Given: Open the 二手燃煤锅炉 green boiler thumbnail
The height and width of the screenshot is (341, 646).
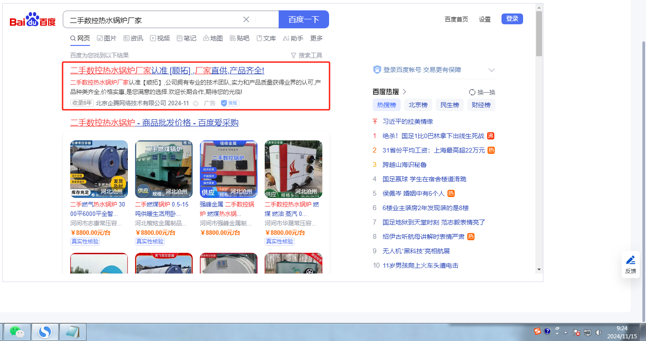Looking at the screenshot, I should [x=164, y=169].
